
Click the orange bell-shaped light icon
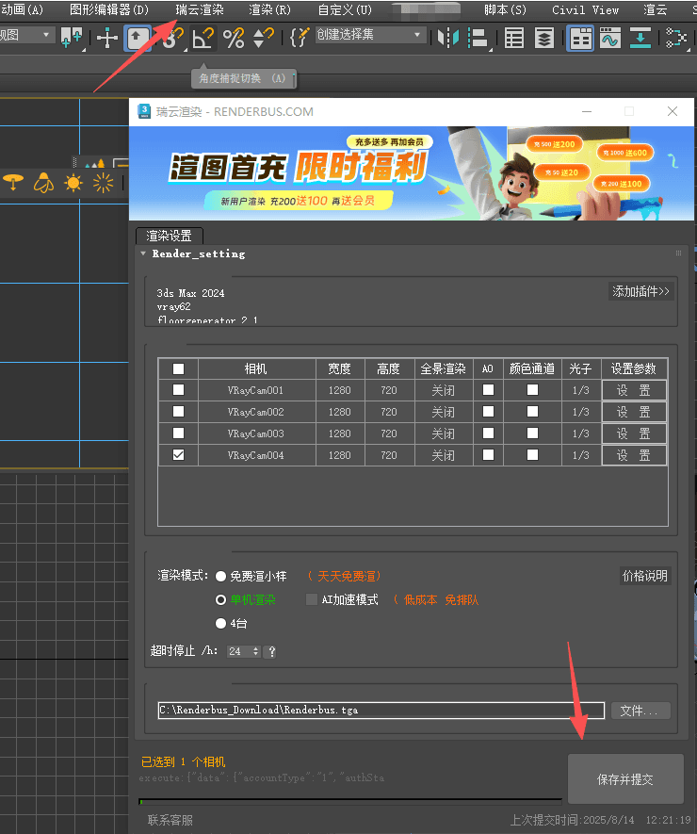(43, 183)
